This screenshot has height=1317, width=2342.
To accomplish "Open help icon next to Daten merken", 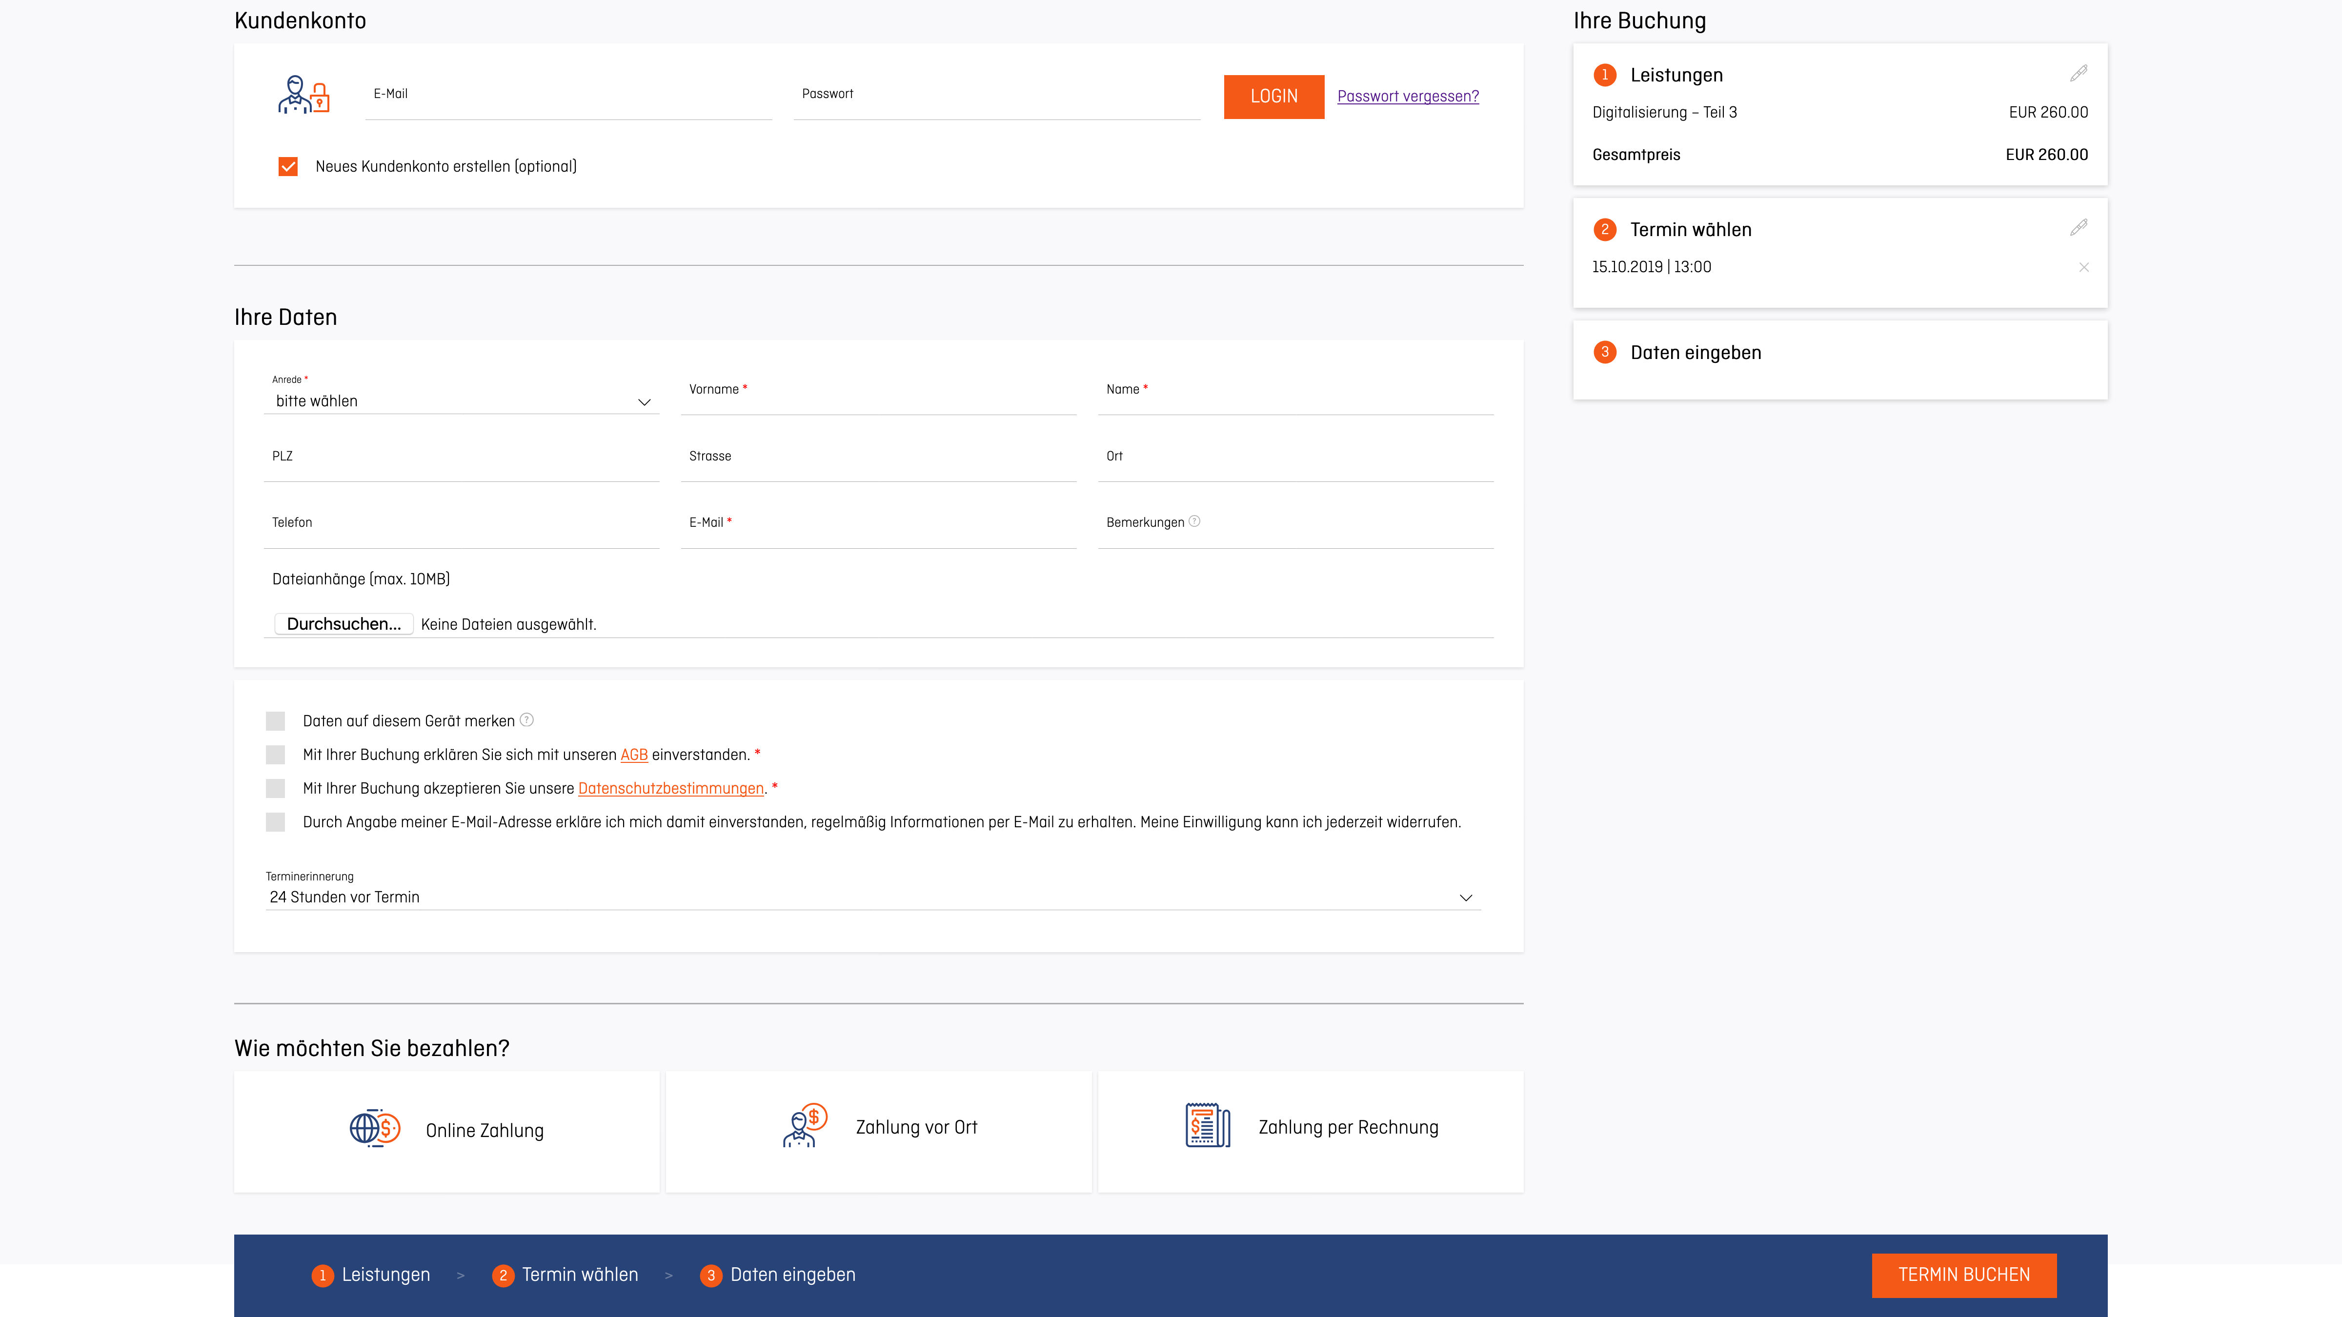I will 526,720.
